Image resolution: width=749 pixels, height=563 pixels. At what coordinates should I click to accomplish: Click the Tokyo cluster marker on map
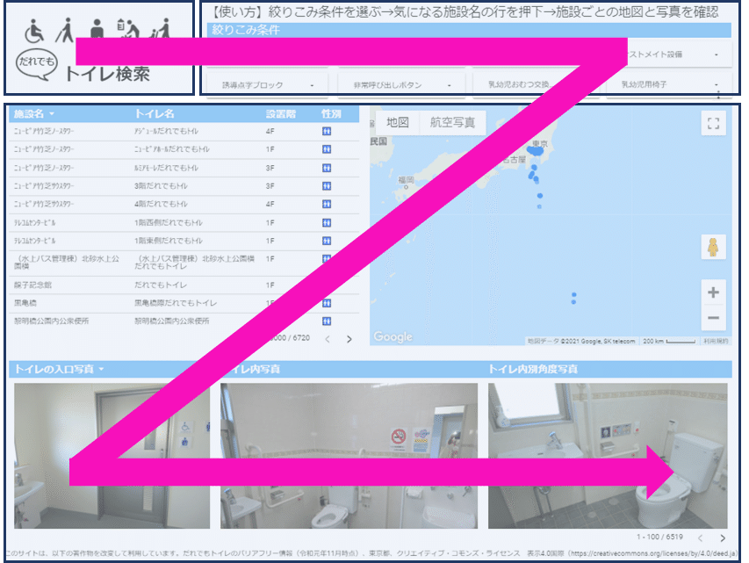coord(536,151)
